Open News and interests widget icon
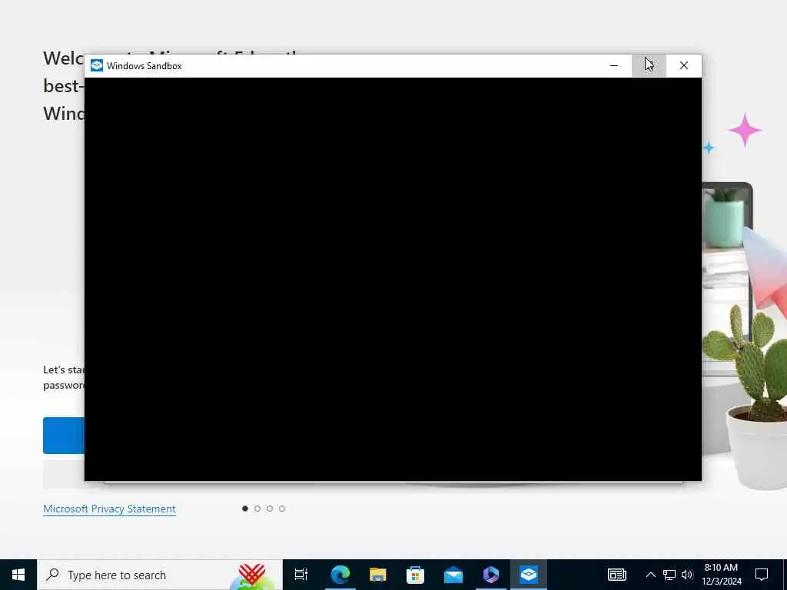 617,575
